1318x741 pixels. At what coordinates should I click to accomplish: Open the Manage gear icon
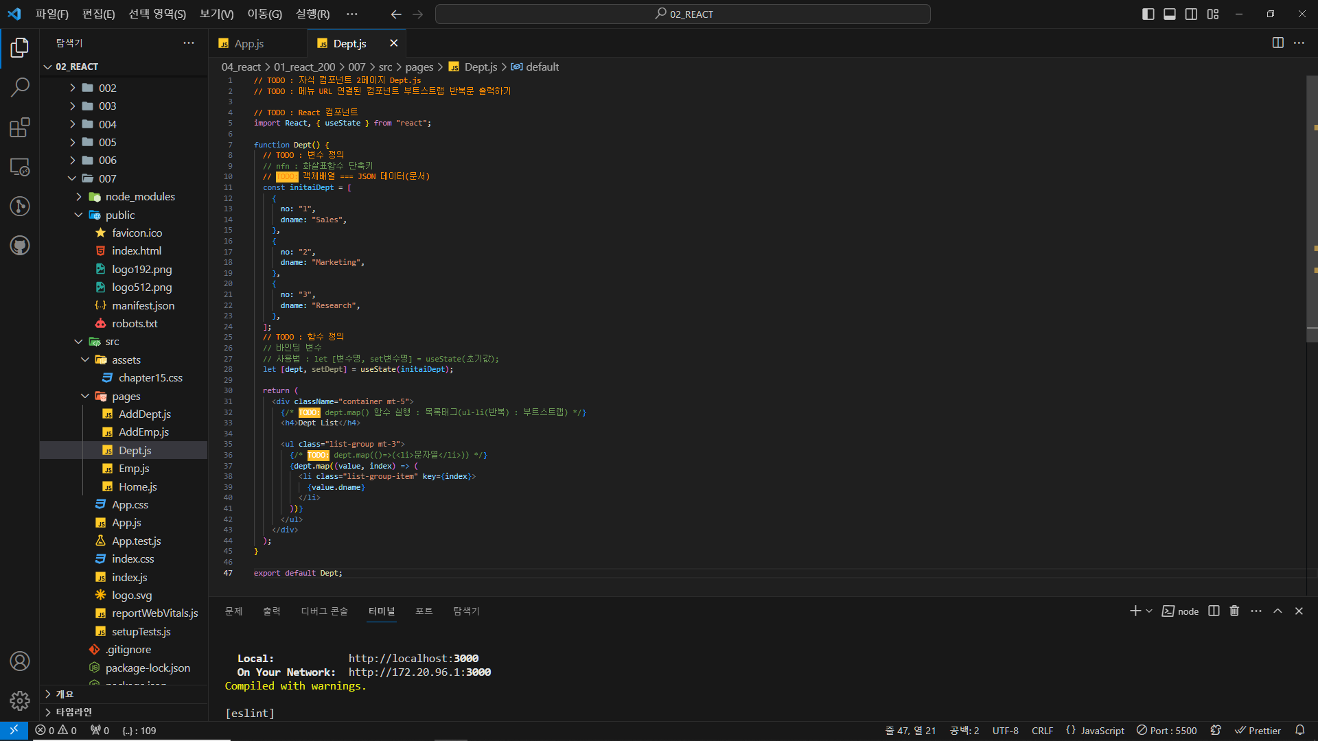coord(20,701)
